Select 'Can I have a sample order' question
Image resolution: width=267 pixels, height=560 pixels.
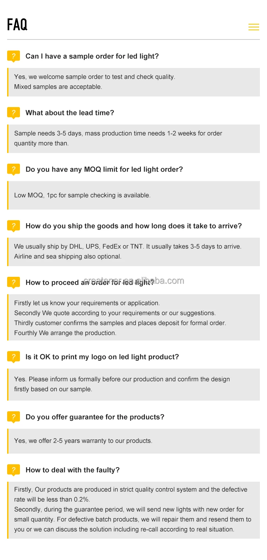92,56
